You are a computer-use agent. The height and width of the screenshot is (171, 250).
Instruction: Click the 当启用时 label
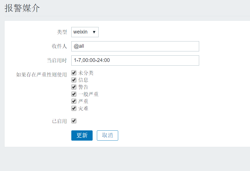57,61
